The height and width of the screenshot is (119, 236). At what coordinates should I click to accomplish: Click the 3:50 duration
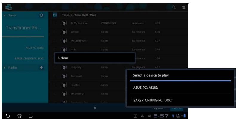tap(157, 58)
